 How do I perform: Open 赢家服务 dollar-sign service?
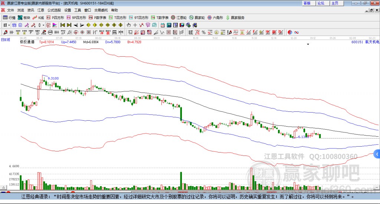(235, 18)
